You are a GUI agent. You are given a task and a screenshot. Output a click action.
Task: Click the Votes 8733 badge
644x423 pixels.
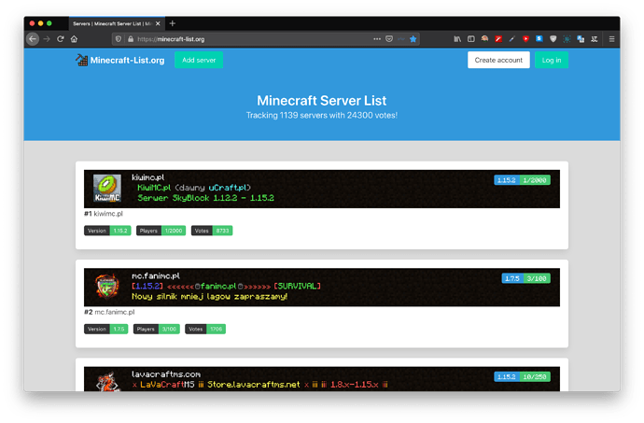[212, 231]
